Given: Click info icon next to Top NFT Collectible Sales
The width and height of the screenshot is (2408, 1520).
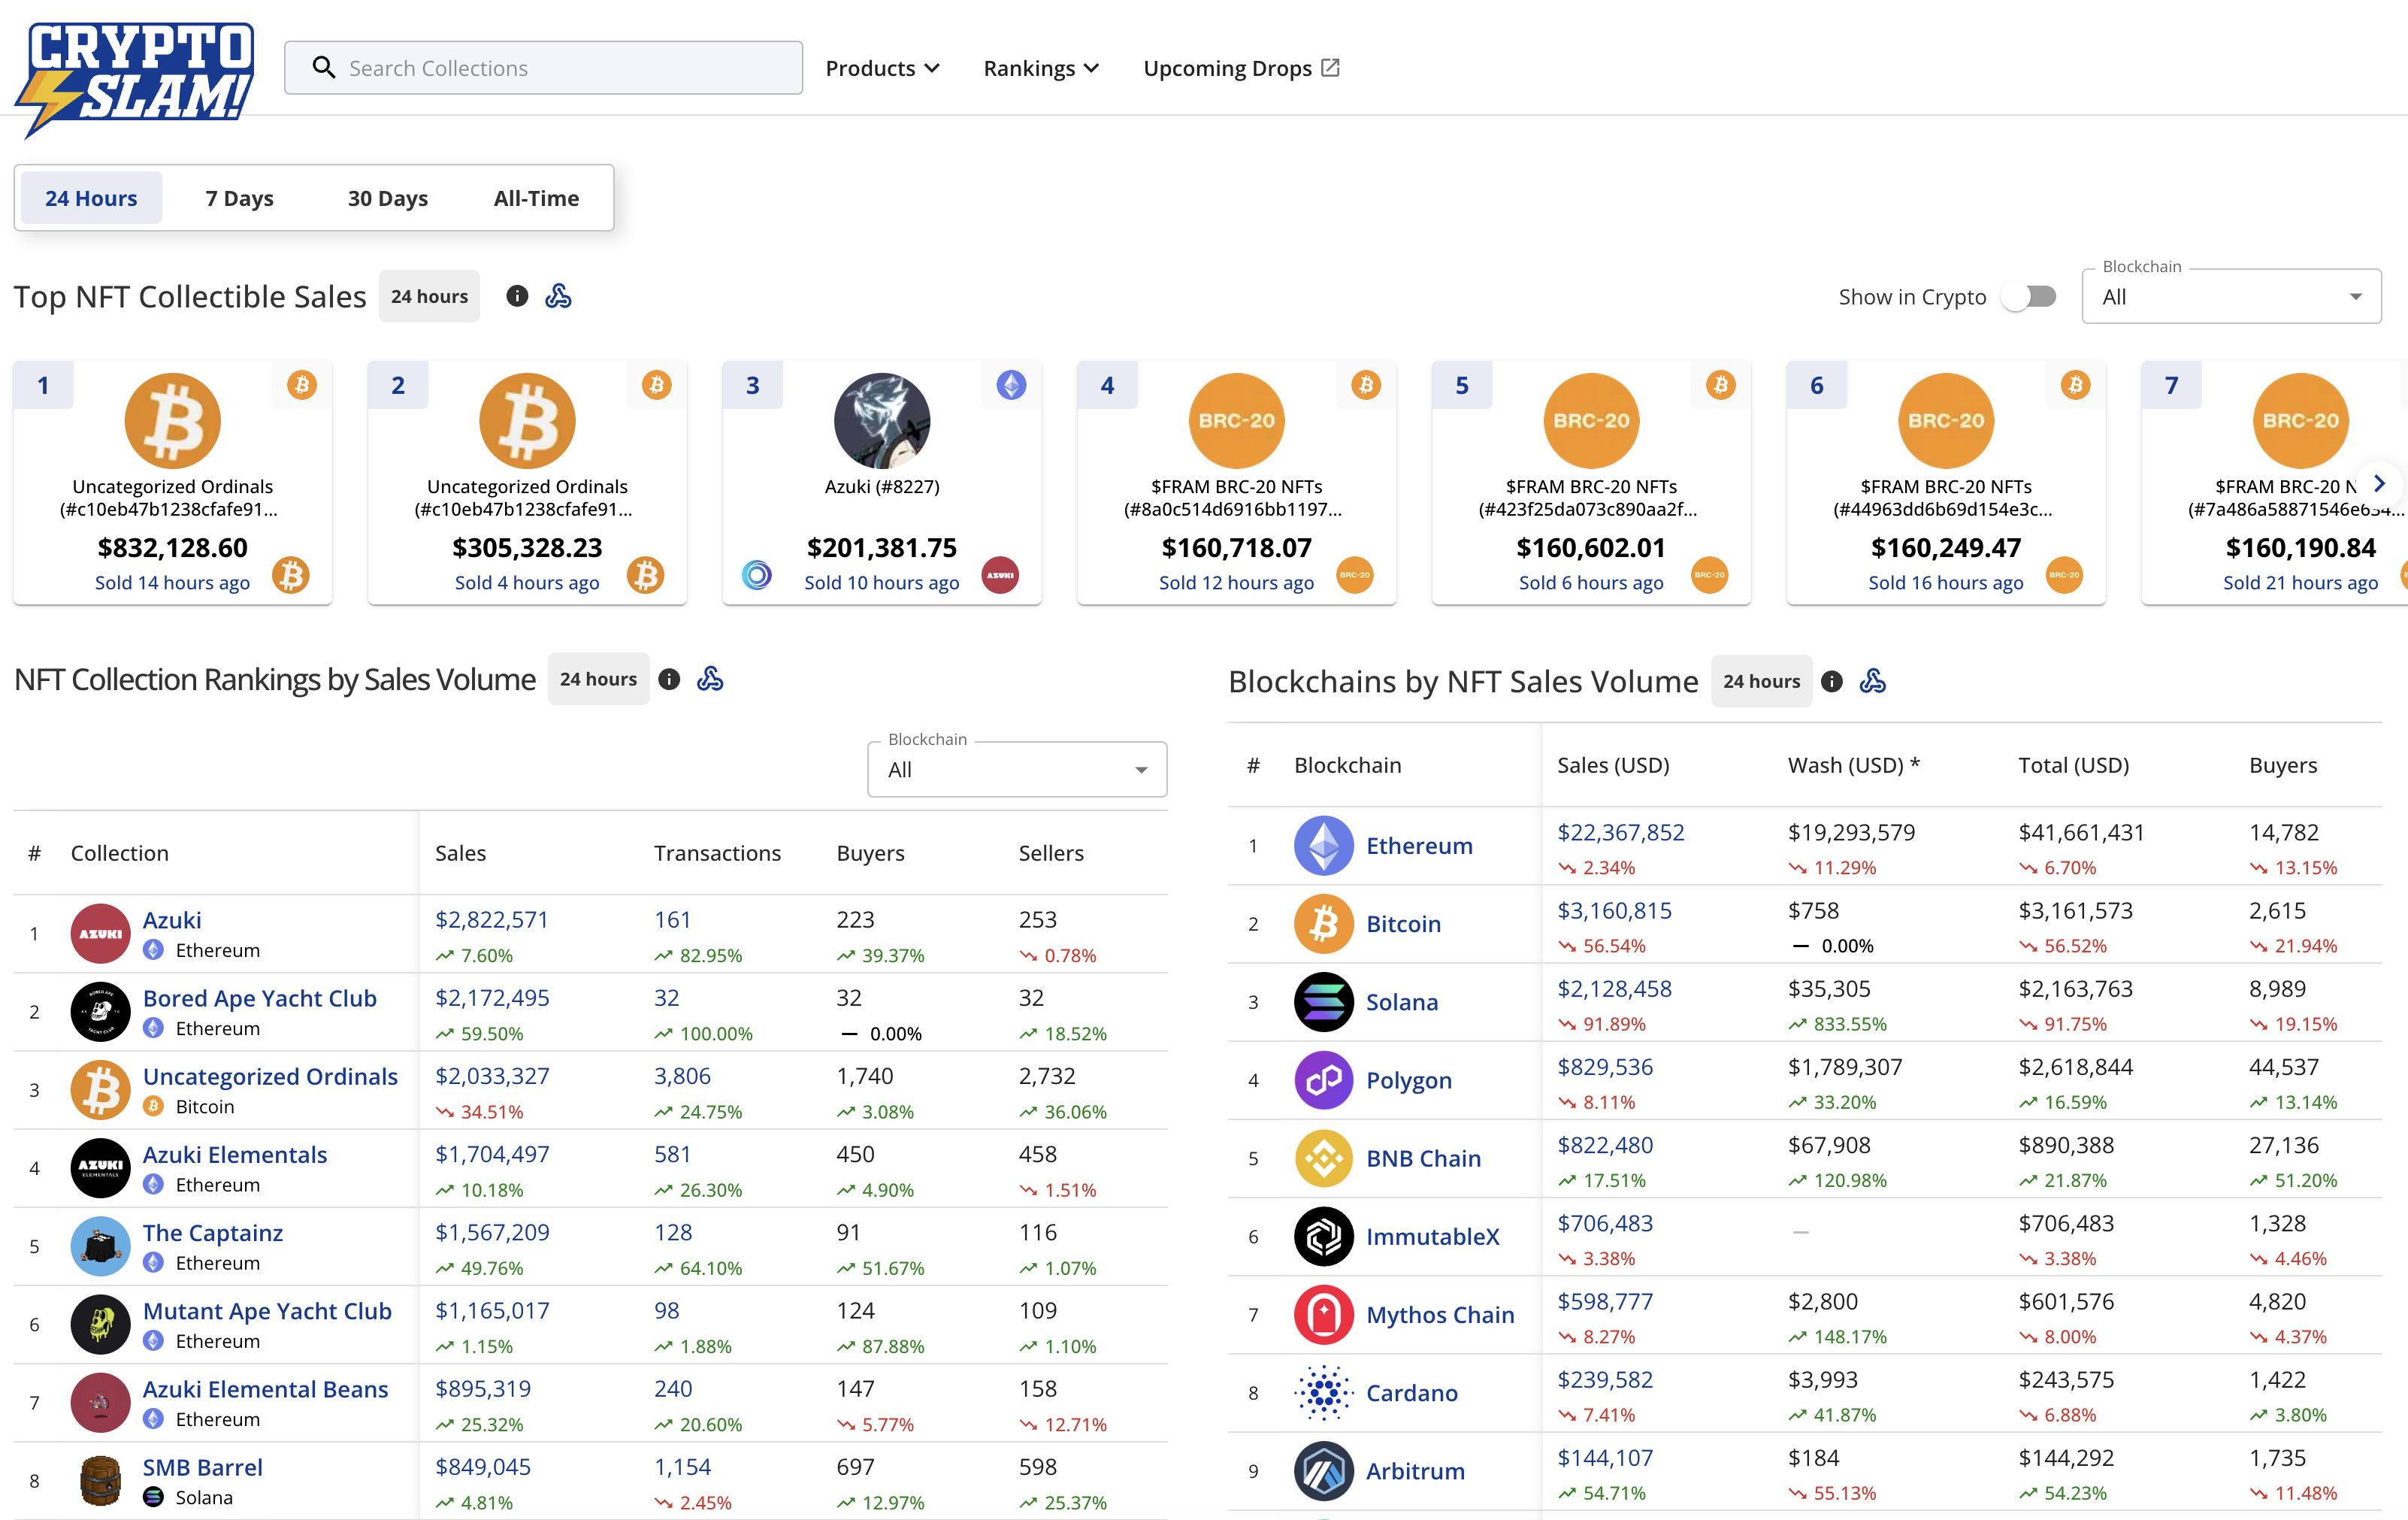Looking at the screenshot, I should 517,296.
